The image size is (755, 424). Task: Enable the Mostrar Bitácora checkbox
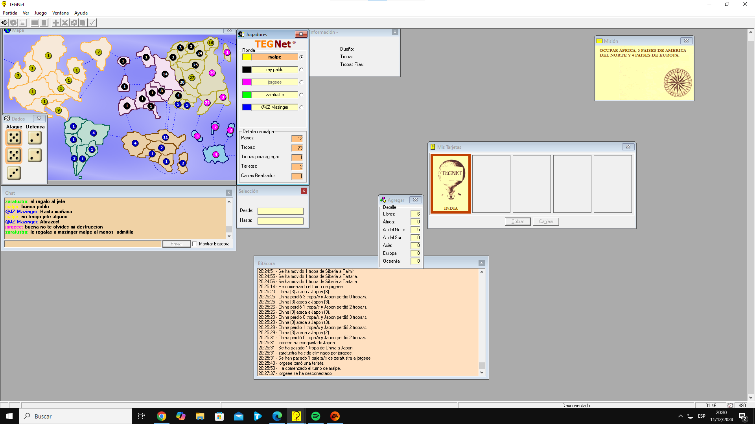tap(194, 244)
